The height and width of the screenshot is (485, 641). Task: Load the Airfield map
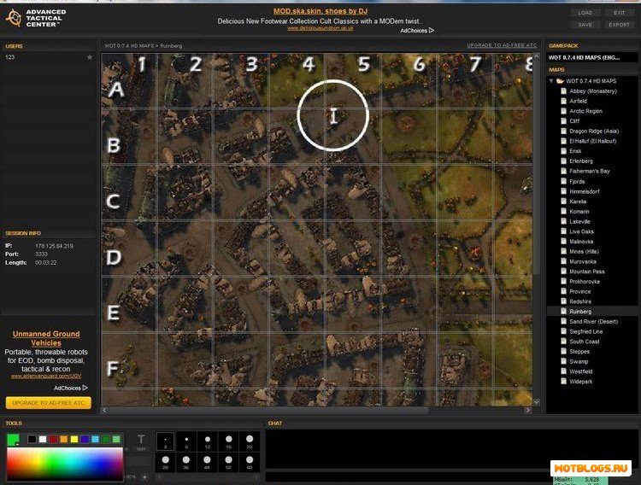click(578, 101)
